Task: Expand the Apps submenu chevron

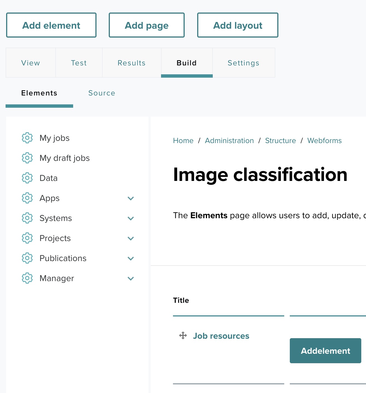Action: (x=131, y=198)
